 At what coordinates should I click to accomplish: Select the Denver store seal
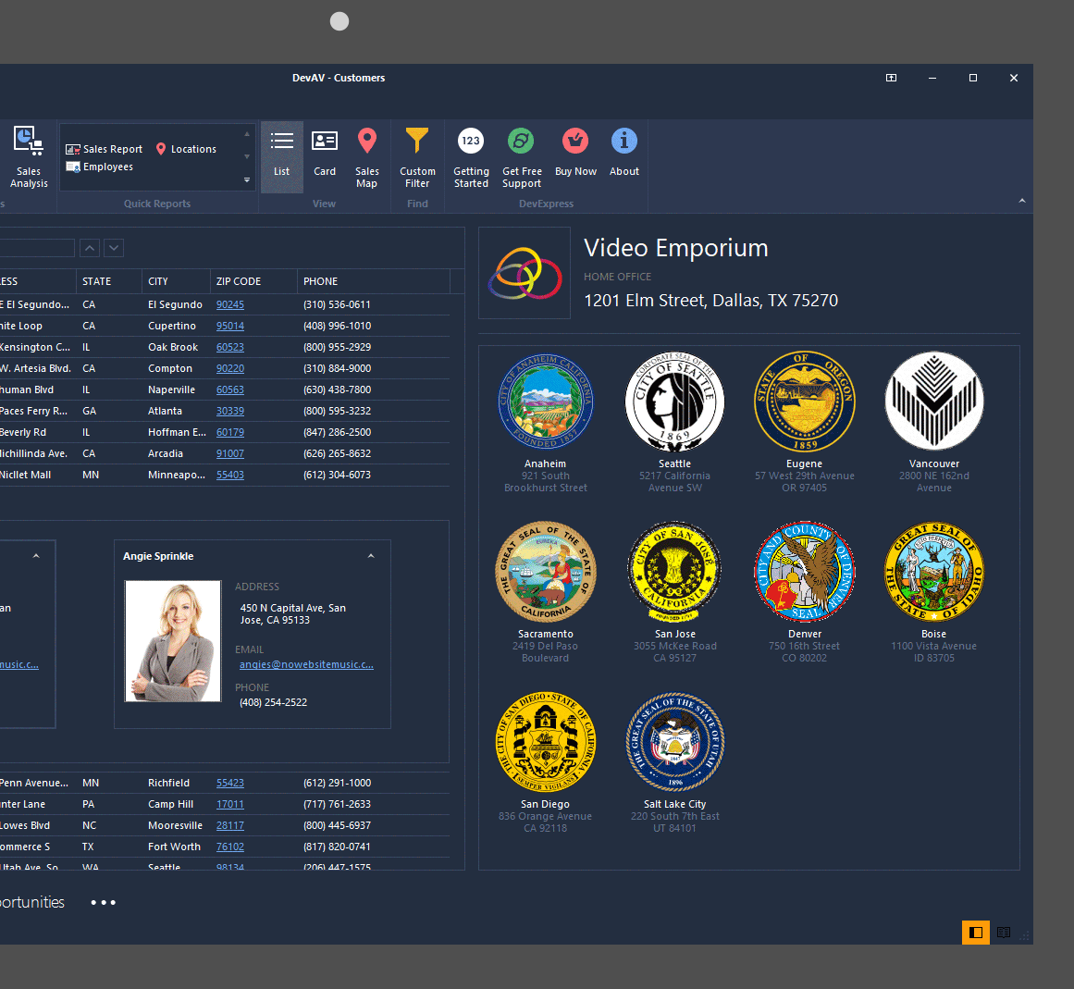(x=804, y=572)
